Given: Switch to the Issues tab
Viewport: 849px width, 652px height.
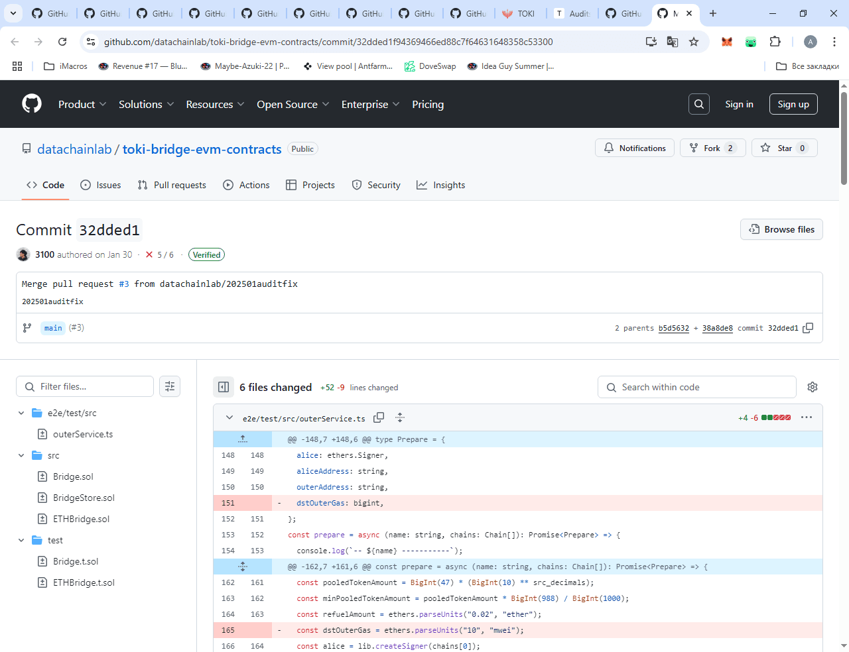Looking at the screenshot, I should (x=100, y=185).
